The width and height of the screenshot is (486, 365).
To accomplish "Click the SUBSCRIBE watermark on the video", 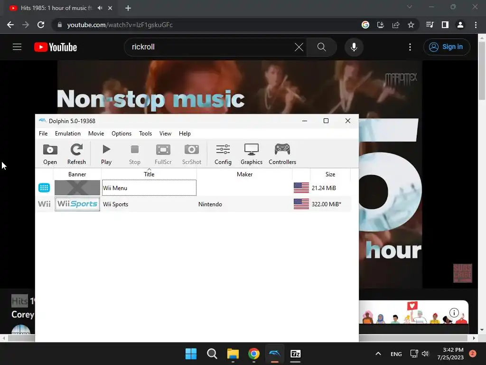I will click(x=462, y=273).
